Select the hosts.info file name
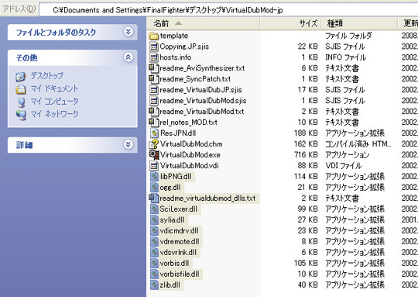 pyautogui.click(x=176, y=57)
